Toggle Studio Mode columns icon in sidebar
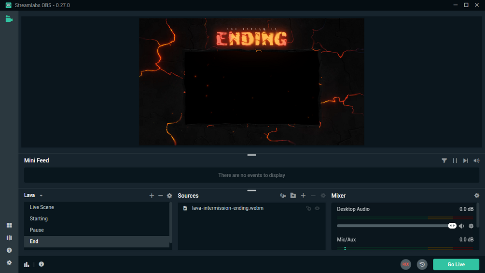 [x=9, y=238]
